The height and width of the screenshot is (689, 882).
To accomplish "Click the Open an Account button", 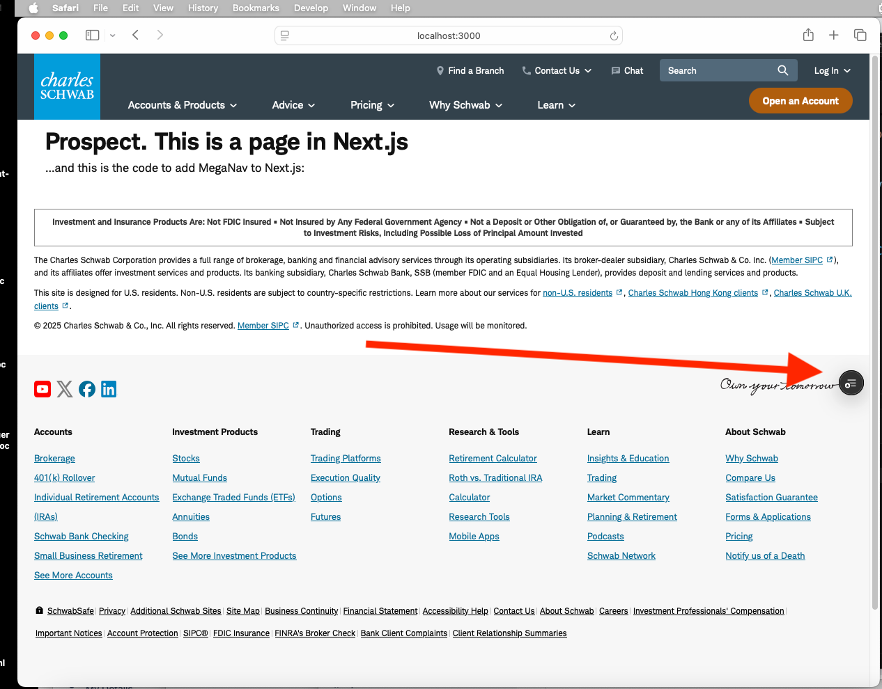I will click(x=800, y=101).
